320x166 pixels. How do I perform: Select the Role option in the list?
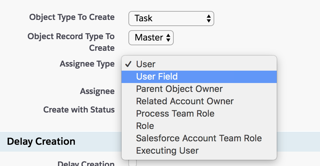coord(145,126)
